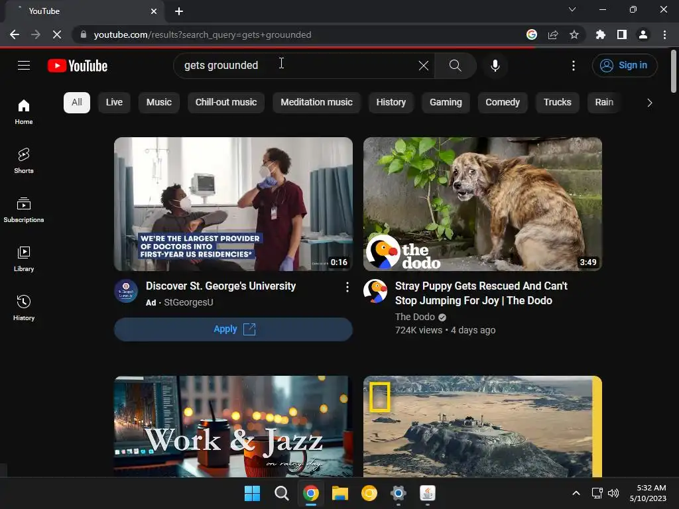The image size is (679, 509).
Task: Open History in the sidebar
Action: click(x=24, y=308)
